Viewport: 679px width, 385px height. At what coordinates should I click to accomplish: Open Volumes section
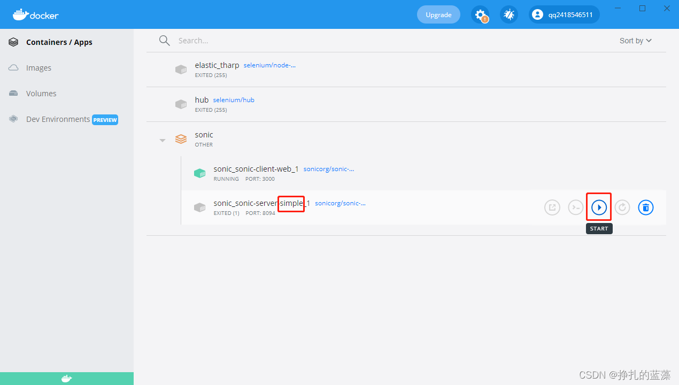[41, 94]
